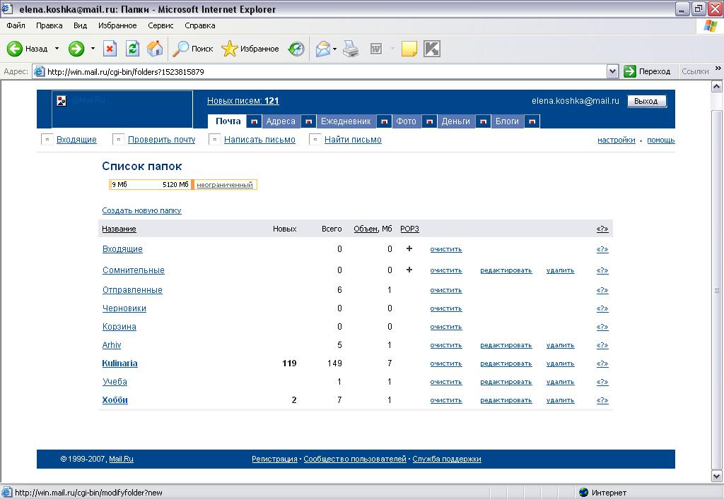Open the Избранное menu

(x=117, y=25)
